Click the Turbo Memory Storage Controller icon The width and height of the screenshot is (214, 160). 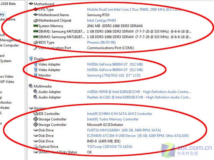pyautogui.click(x=36, y=119)
